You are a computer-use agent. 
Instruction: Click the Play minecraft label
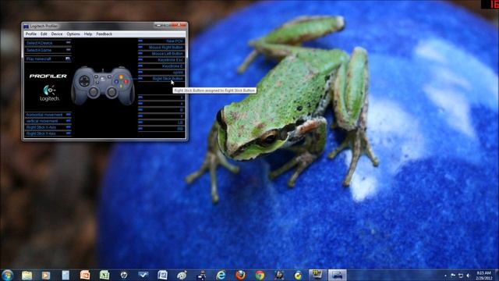[38, 59]
